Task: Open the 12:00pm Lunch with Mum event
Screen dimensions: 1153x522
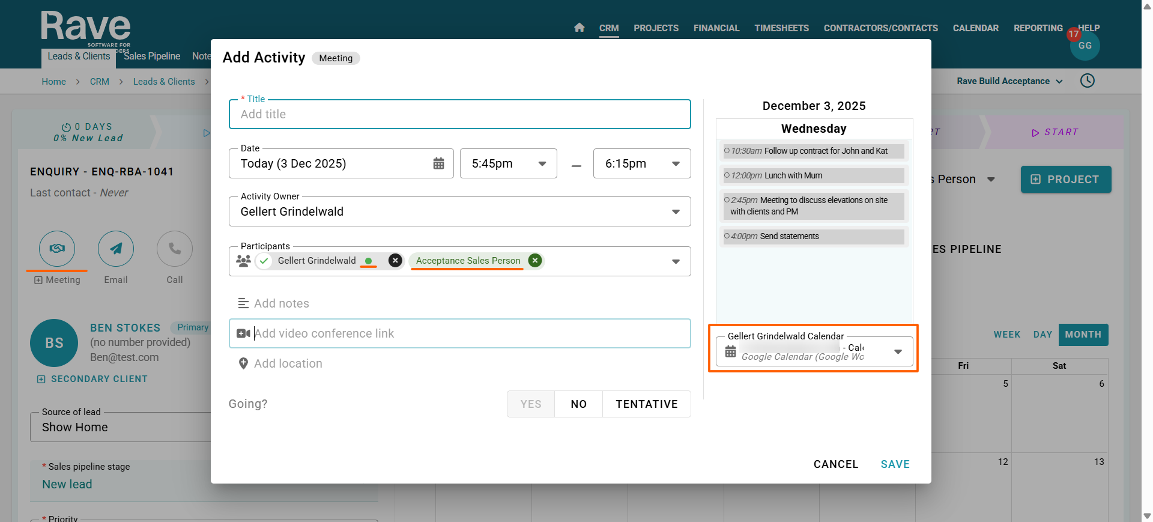Action: point(814,175)
